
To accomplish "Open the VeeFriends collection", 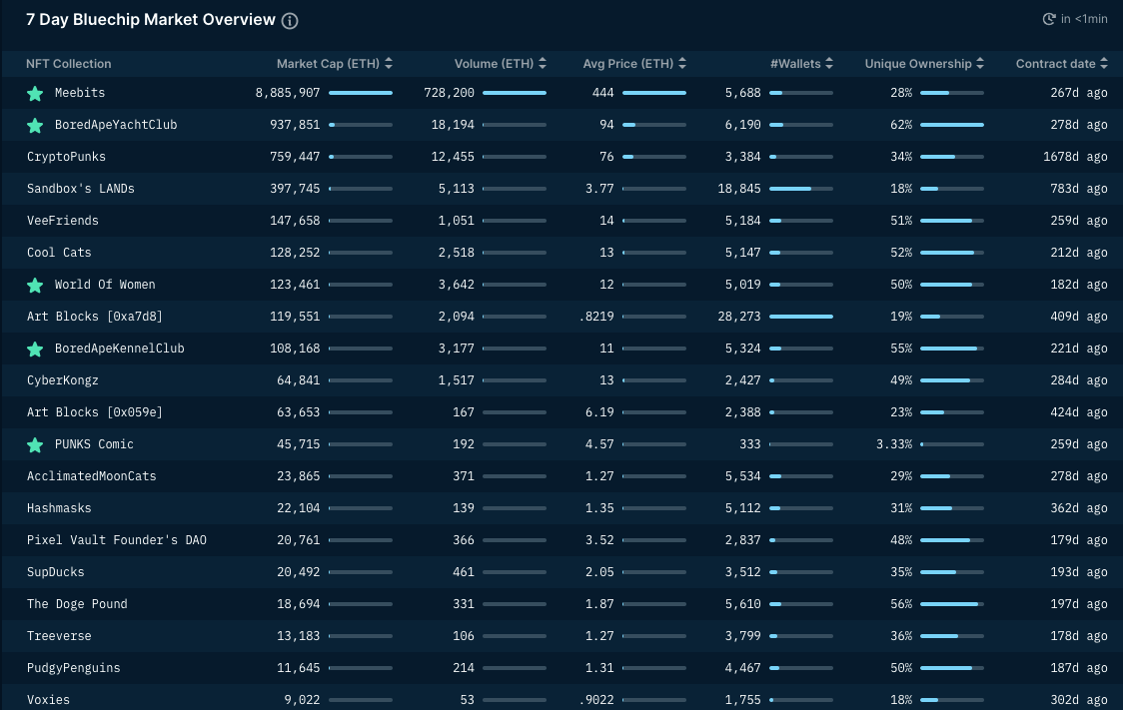I will click(62, 221).
